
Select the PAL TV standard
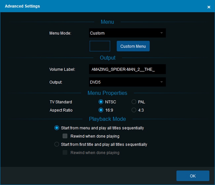click(134, 102)
